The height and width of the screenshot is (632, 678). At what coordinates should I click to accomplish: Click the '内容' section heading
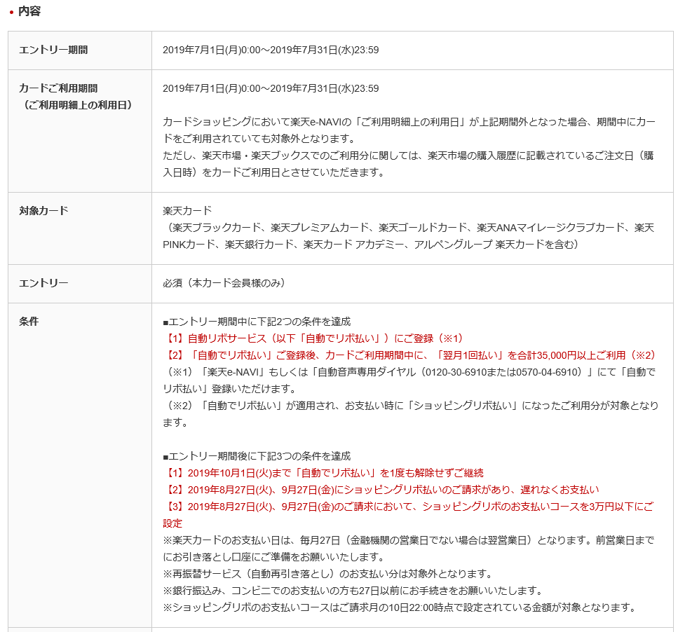tap(29, 11)
